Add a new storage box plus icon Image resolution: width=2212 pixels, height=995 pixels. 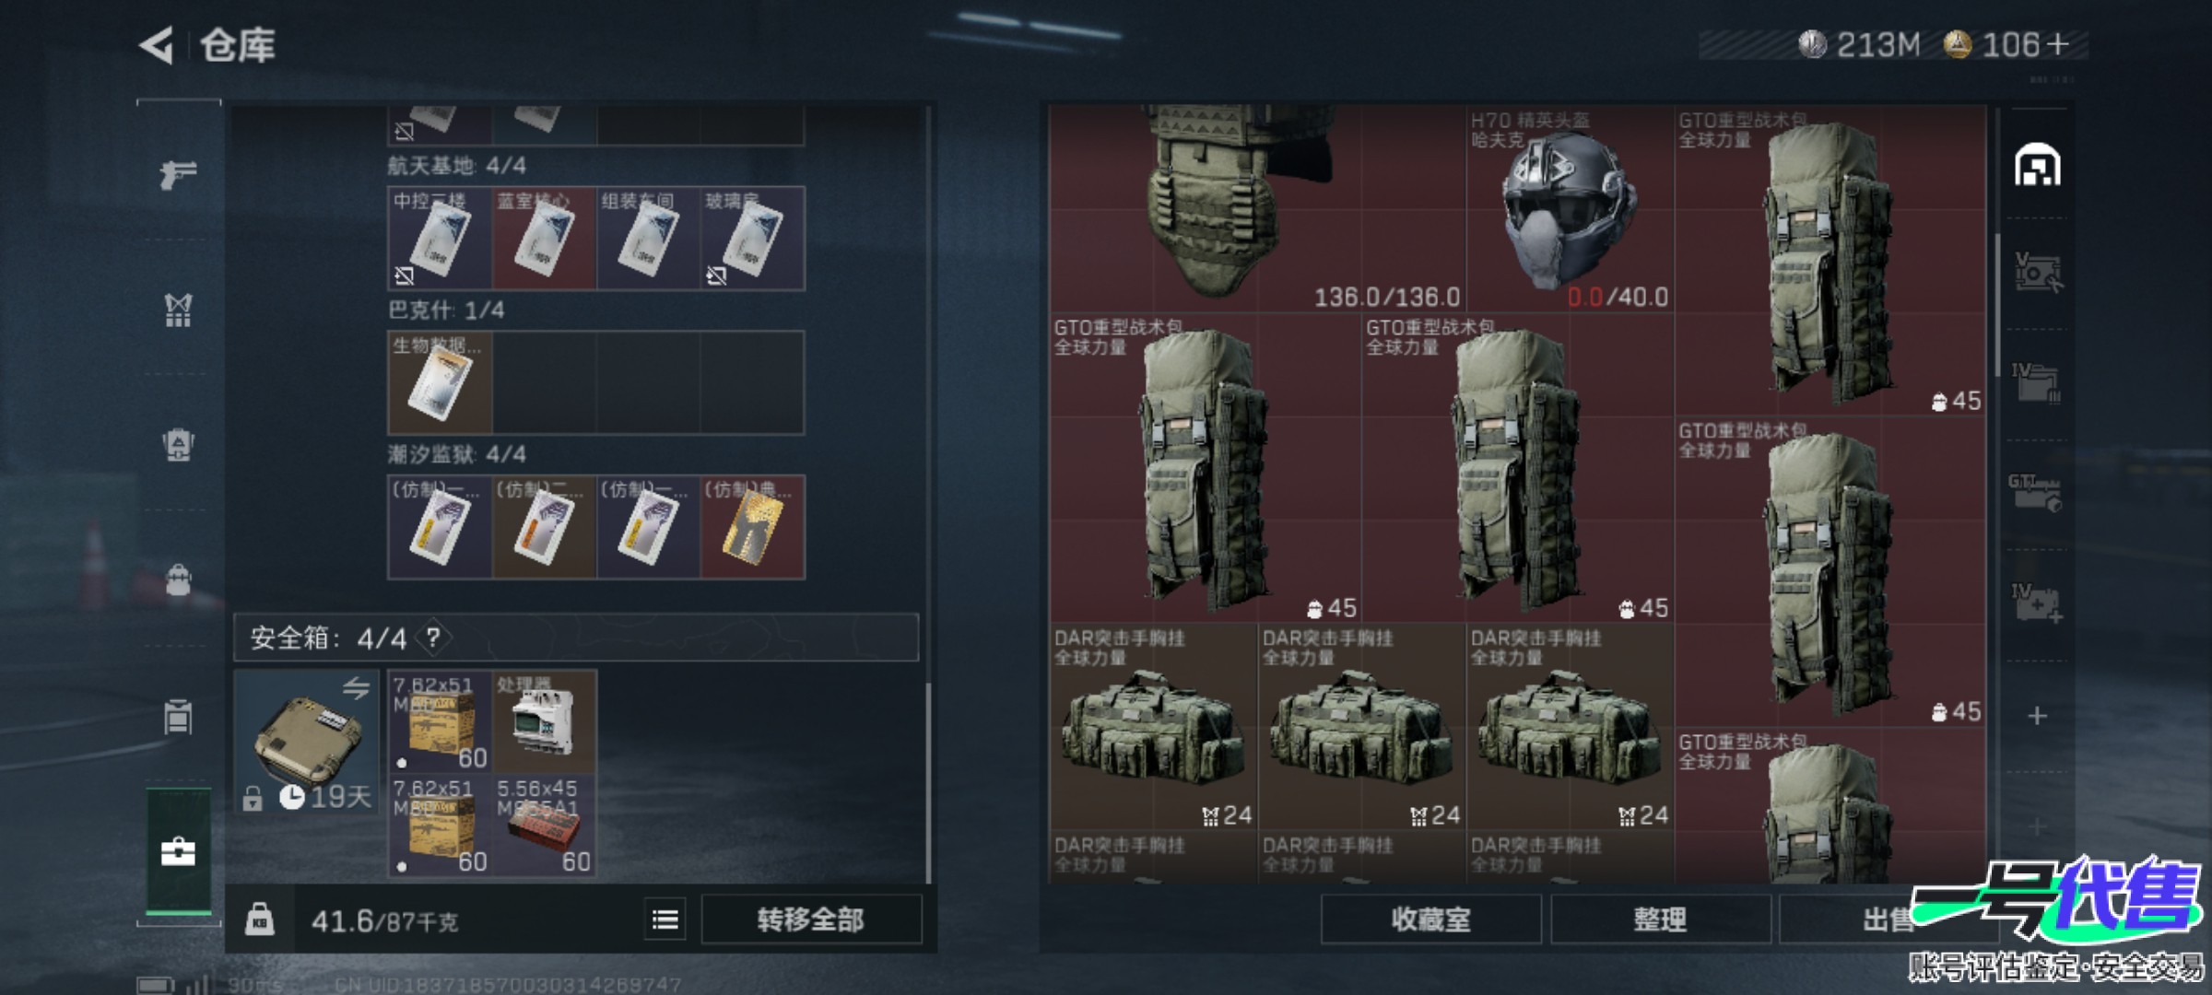2038,716
